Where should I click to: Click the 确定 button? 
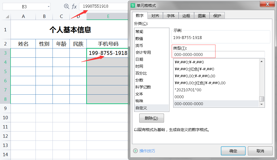[x=233, y=151]
